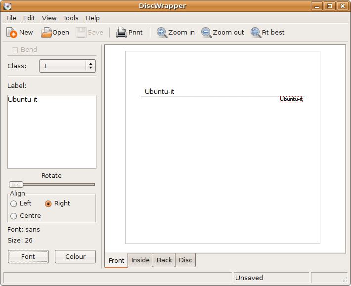351x286 pixels.
Task: Open the Tools menu
Action: 71,18
